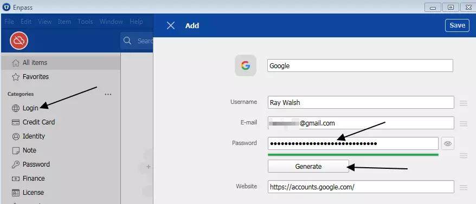Toggle password visibility eye icon

[x=448, y=143]
